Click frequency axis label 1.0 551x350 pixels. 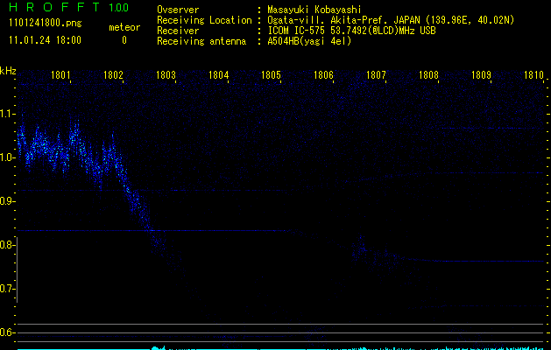point(7,157)
